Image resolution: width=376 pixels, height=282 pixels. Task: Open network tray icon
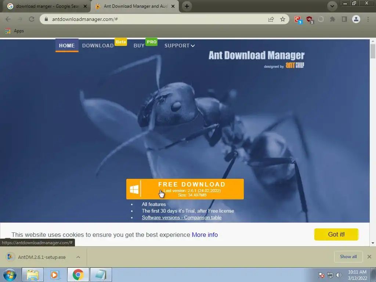point(330,275)
